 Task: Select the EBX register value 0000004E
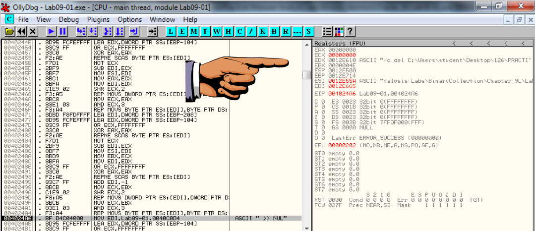[x=342, y=65]
